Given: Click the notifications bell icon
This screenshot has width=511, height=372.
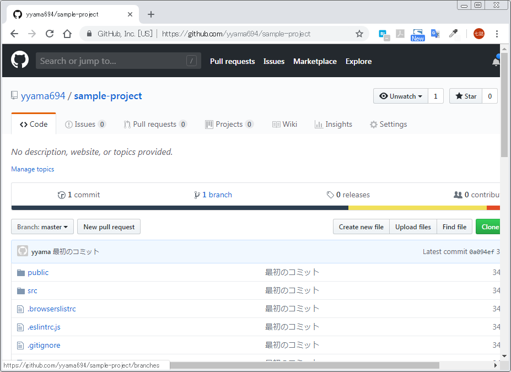Looking at the screenshot, I should [496, 61].
